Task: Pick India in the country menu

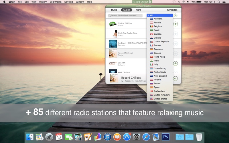Action: pos(160,61)
